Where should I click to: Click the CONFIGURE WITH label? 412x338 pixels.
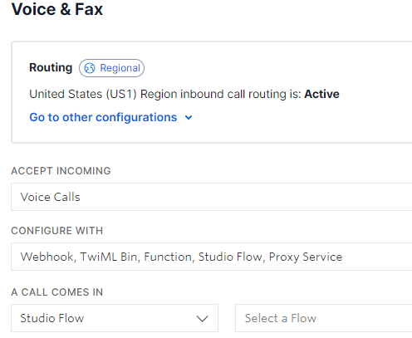57,231
